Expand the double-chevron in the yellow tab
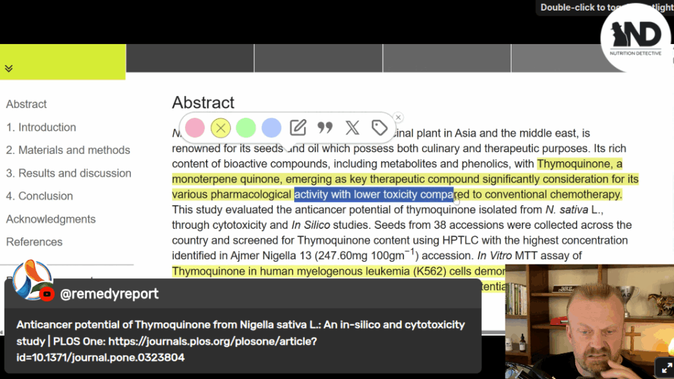This screenshot has width=674, height=379. coord(9,68)
